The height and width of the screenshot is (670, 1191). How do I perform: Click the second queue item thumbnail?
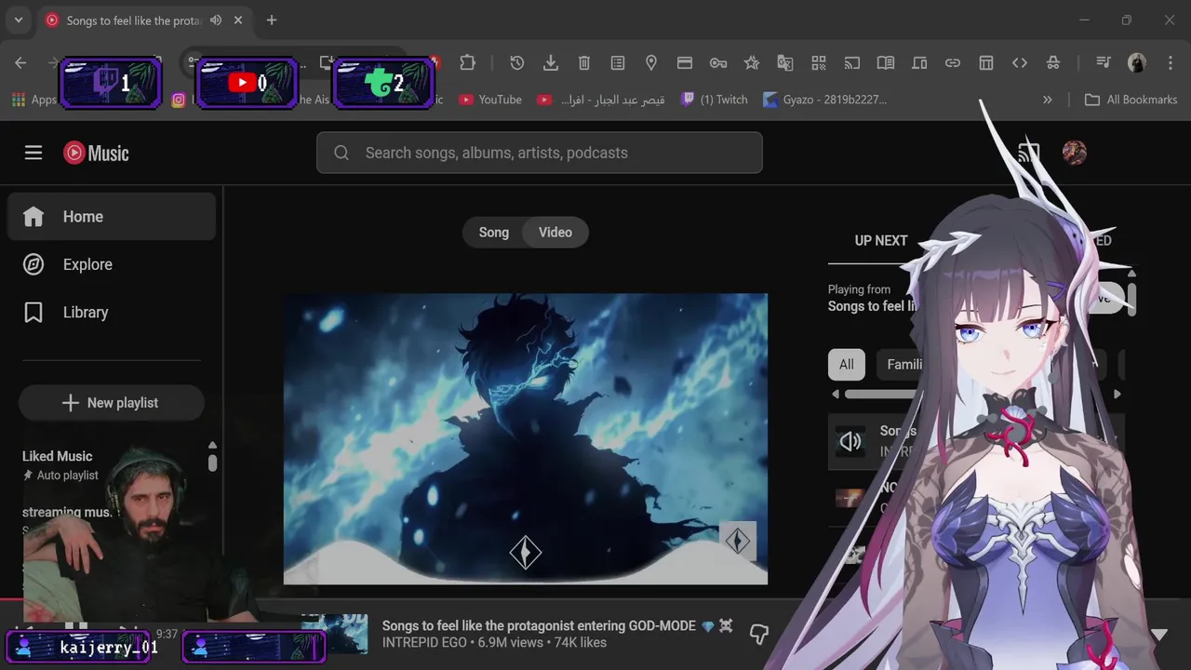[x=850, y=498]
